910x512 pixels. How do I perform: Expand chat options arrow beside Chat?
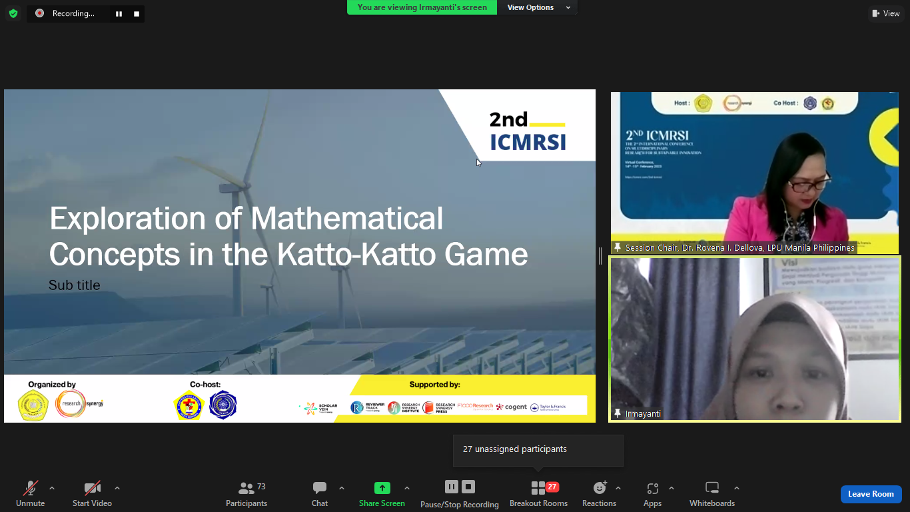342,488
